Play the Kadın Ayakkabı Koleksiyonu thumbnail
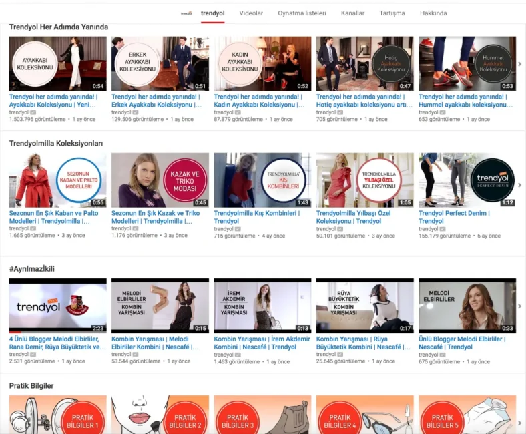Image resolution: width=526 pixels, height=434 pixels. (x=262, y=64)
